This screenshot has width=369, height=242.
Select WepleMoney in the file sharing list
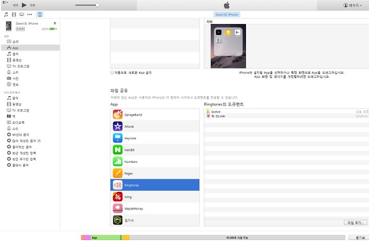(155, 208)
